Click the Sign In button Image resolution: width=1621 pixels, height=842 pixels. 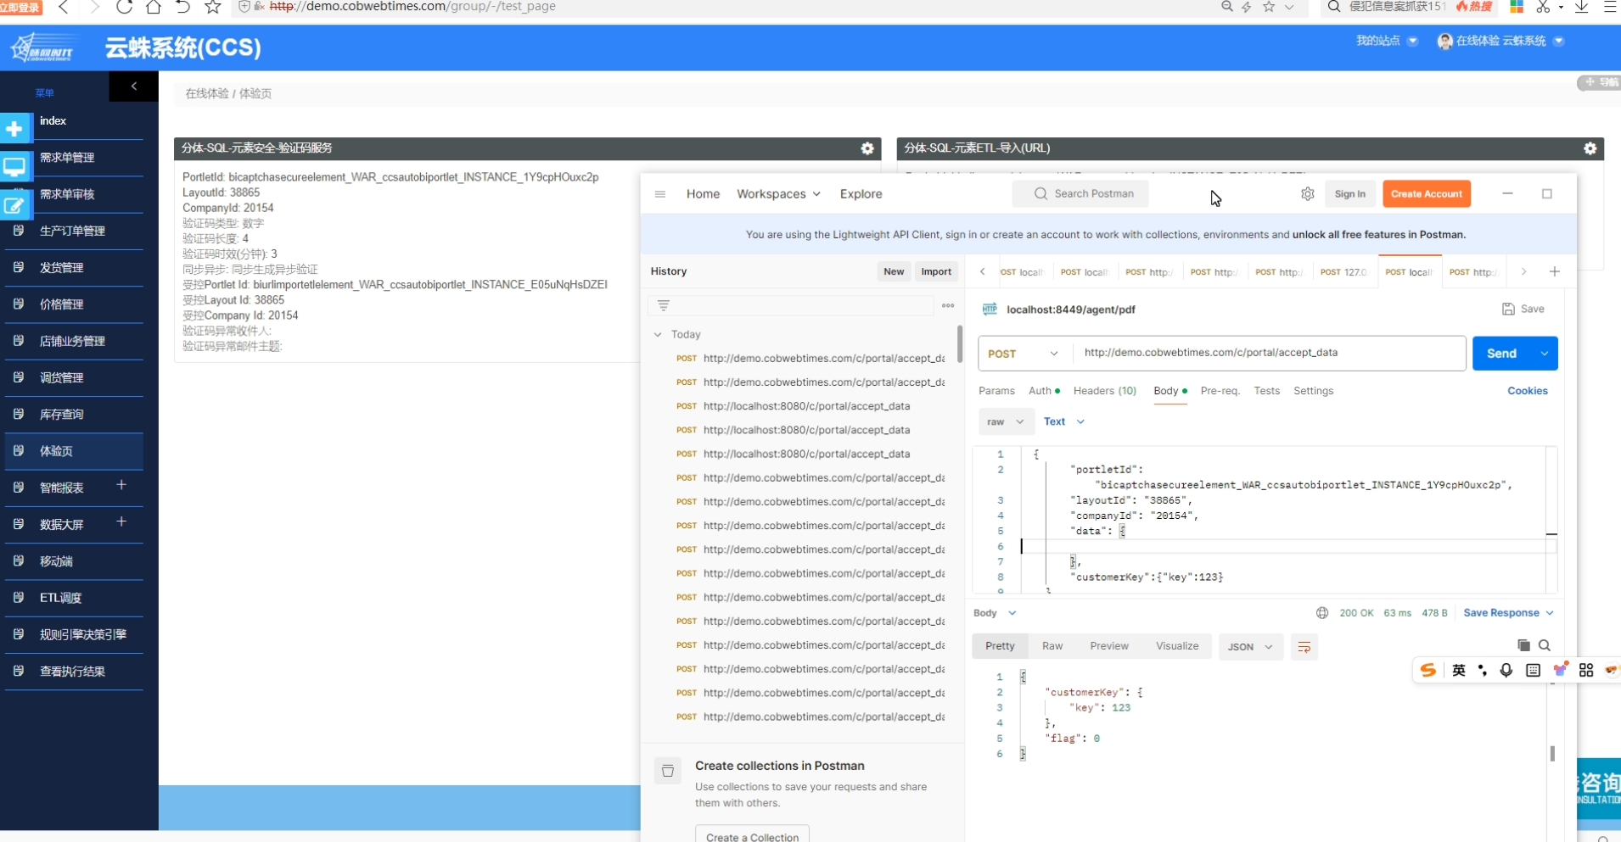1349,194
